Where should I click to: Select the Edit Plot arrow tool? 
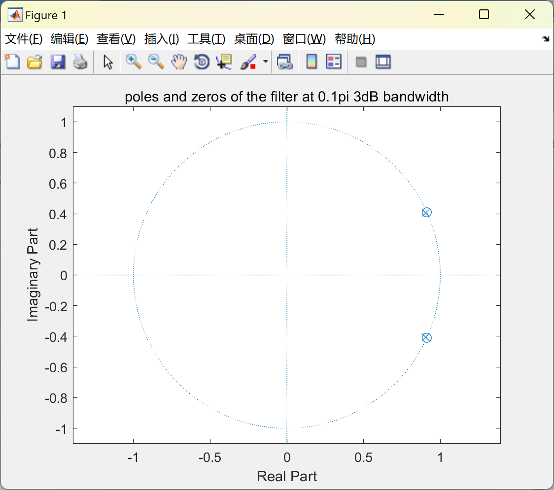click(108, 62)
